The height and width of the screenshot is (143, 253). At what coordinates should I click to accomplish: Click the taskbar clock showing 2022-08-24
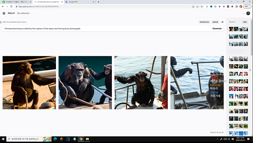[240, 139]
